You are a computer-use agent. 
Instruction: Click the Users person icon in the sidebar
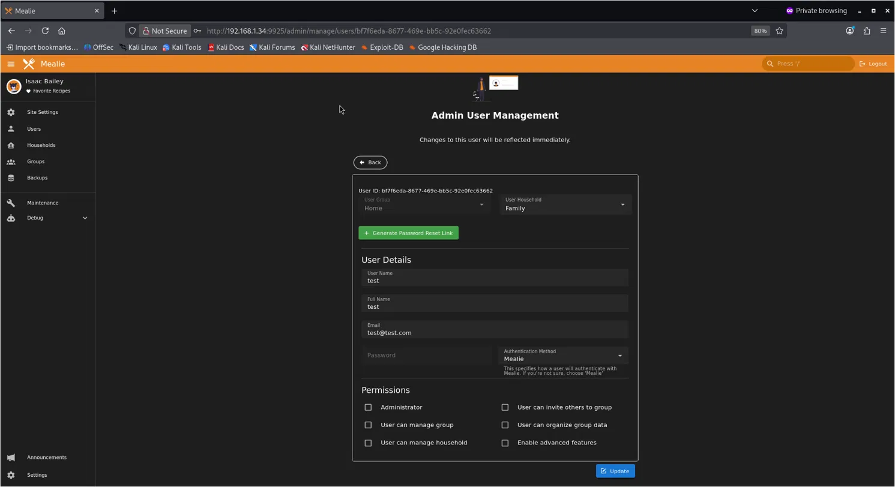[11, 129]
